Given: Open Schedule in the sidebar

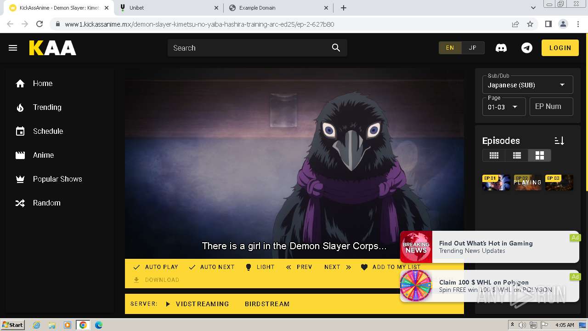Looking at the screenshot, I should coord(48,131).
